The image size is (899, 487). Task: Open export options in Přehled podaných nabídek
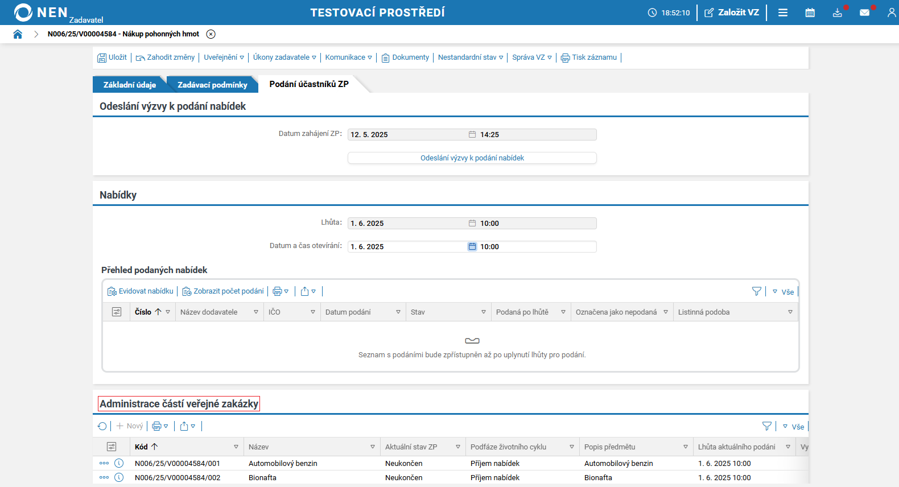[308, 291]
